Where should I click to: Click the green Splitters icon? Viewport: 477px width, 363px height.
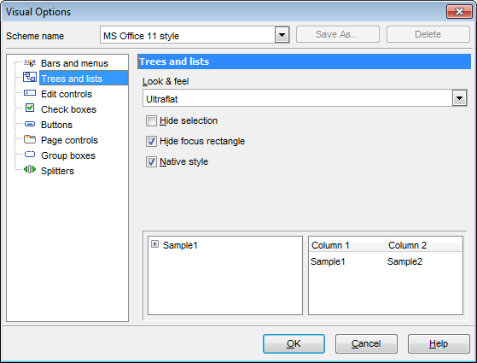click(x=30, y=169)
